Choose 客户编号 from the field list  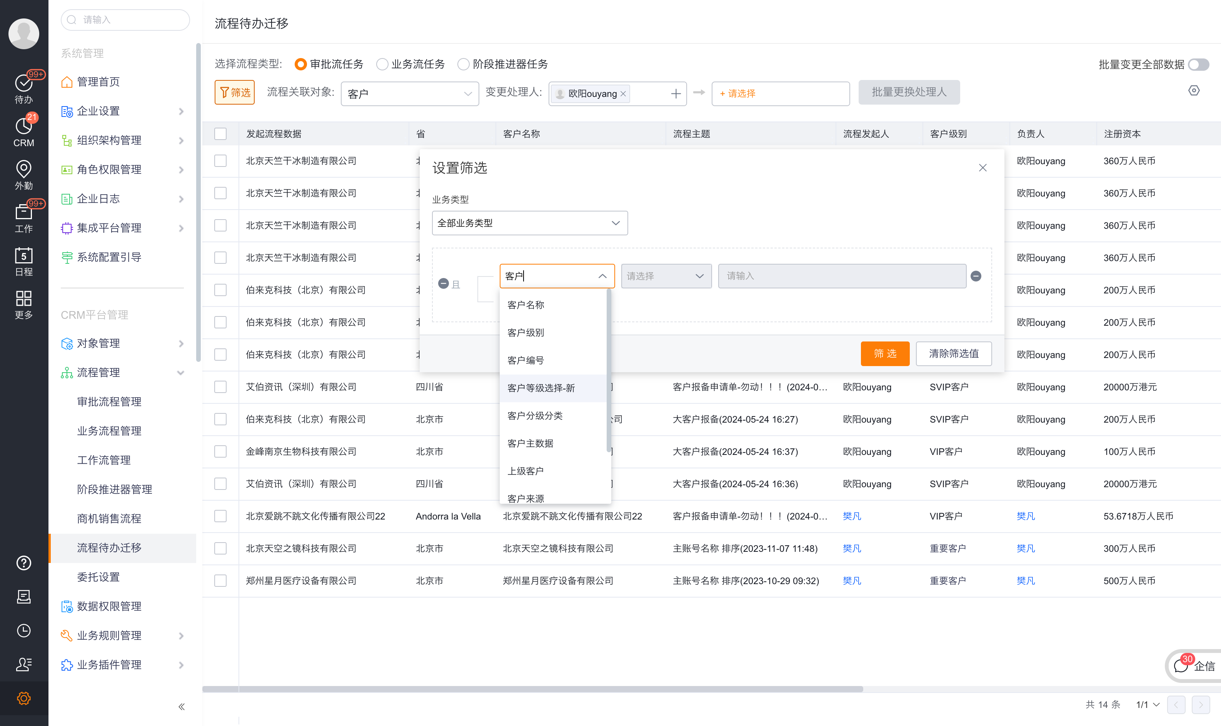(x=553, y=360)
